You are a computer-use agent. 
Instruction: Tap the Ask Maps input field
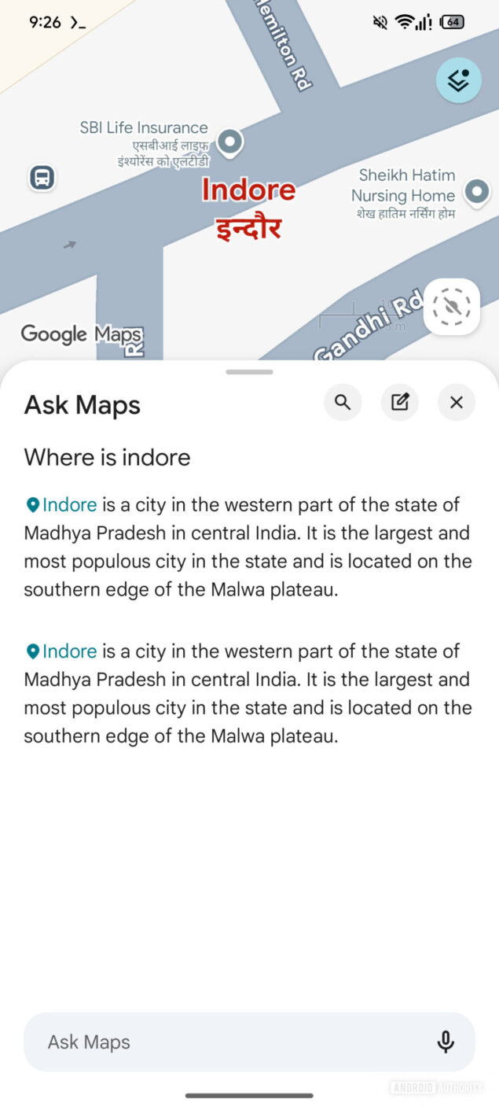pos(196,1041)
